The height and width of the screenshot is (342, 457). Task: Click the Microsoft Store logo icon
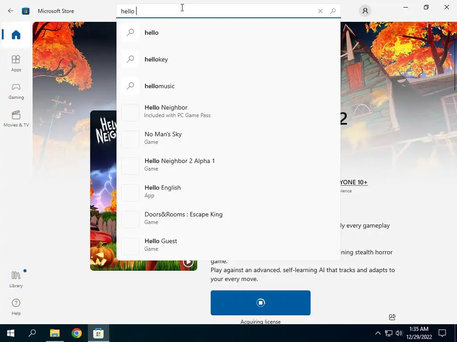click(25, 11)
